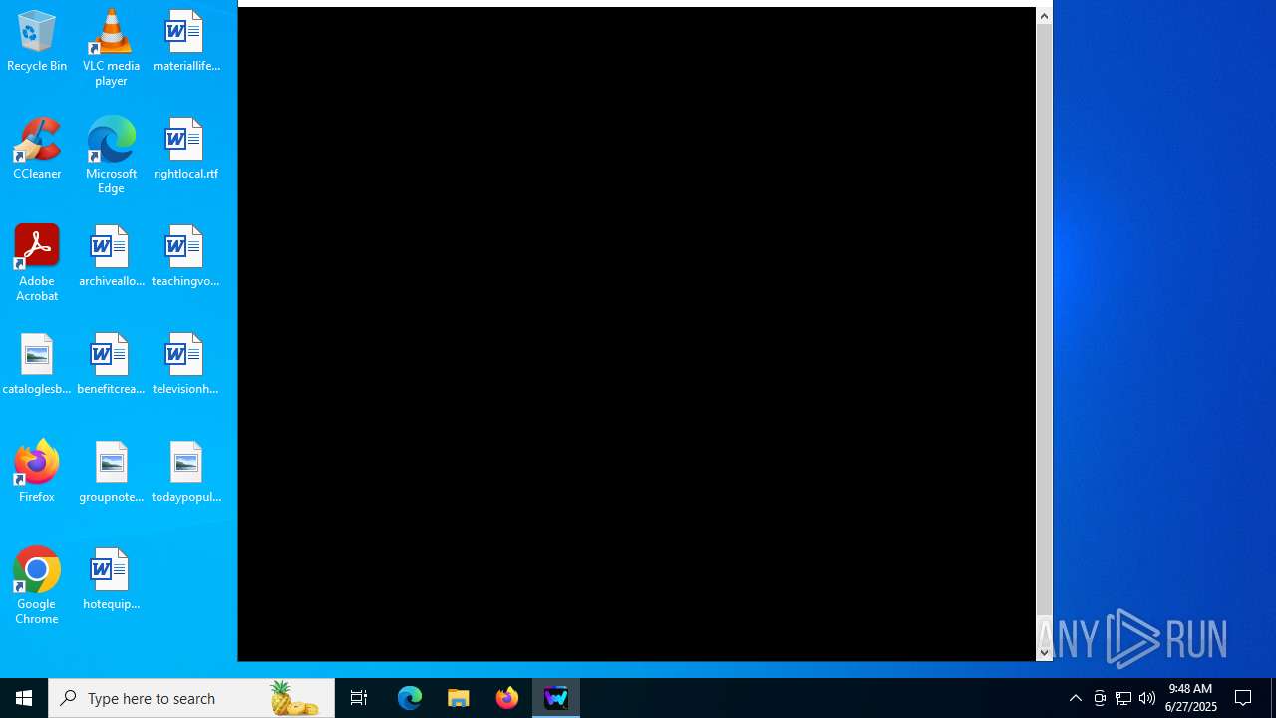Select the materiallife Word document icon
The width and height of the screenshot is (1276, 718).
coord(185,42)
